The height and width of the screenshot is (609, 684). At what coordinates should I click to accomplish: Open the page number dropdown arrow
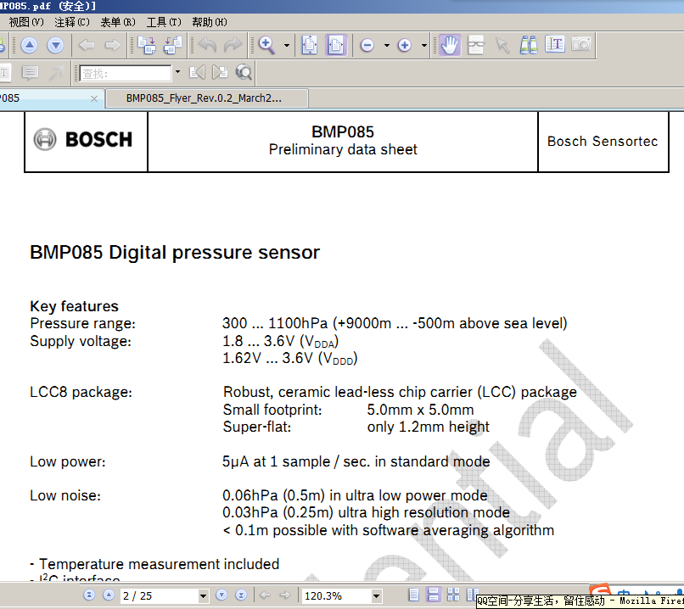[x=203, y=596]
